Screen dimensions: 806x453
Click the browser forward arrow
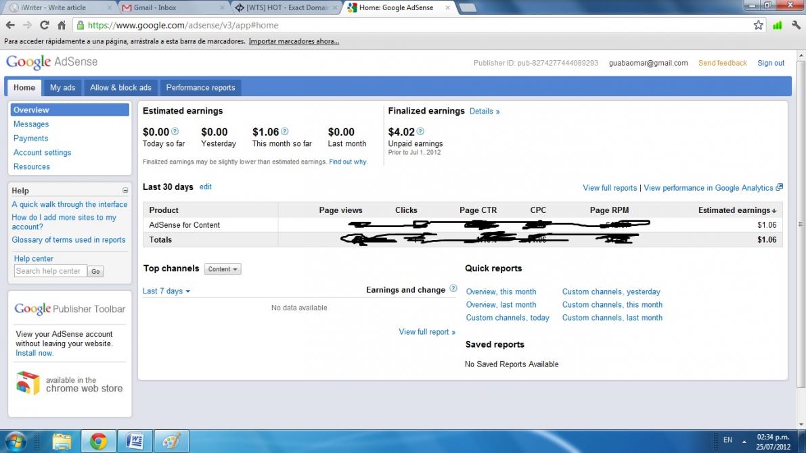tap(27, 25)
